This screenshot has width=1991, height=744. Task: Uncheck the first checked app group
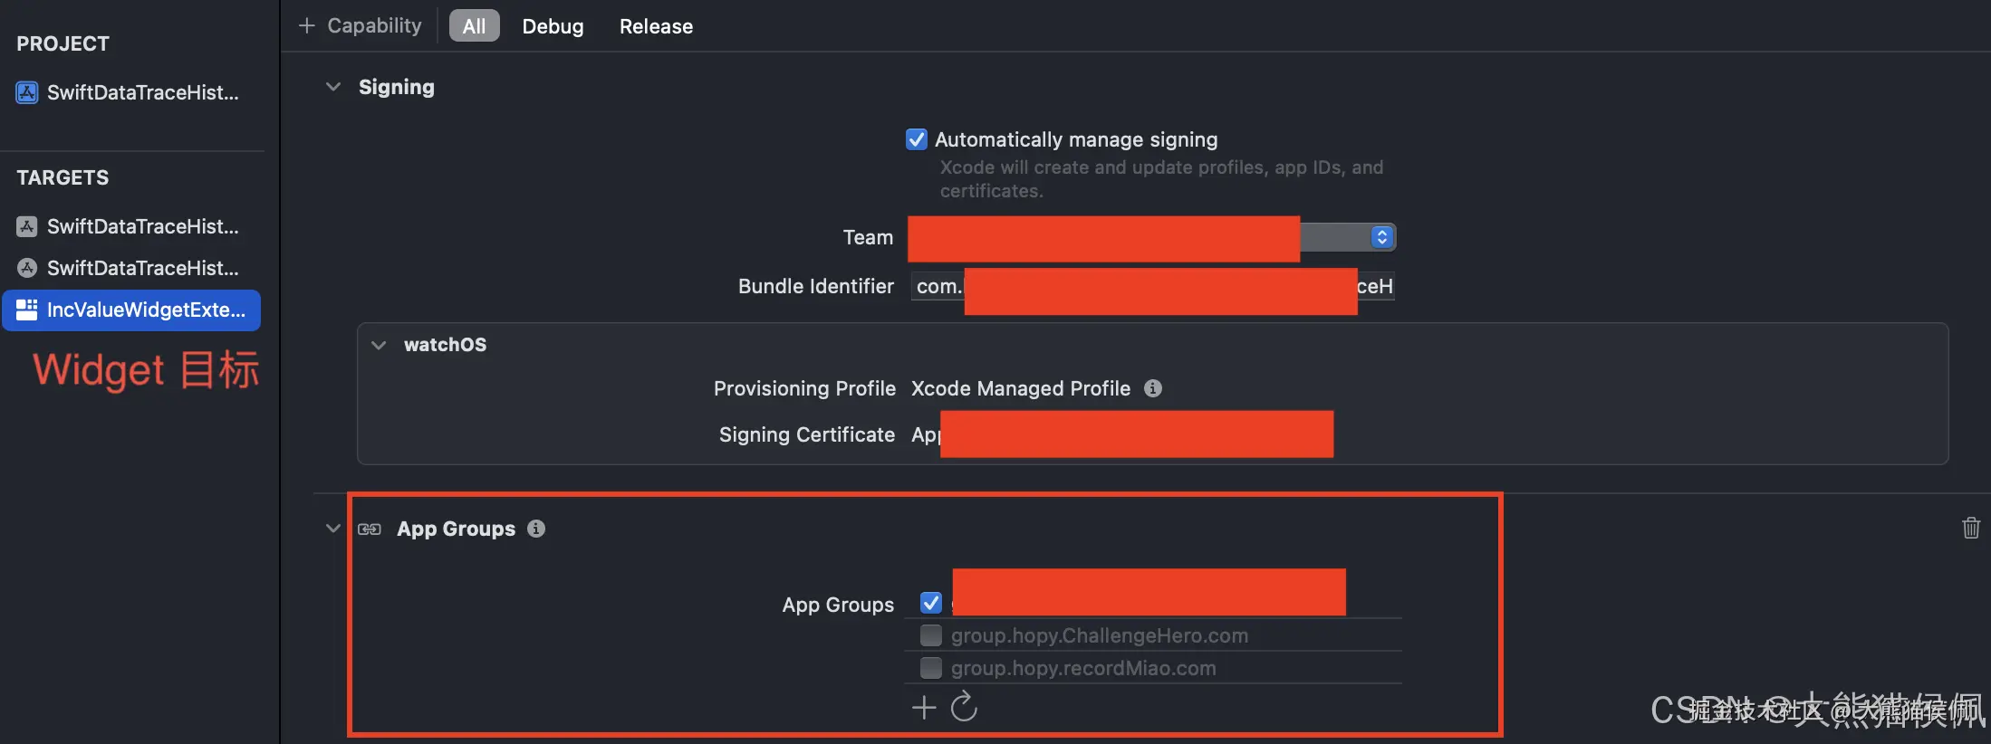tap(931, 603)
